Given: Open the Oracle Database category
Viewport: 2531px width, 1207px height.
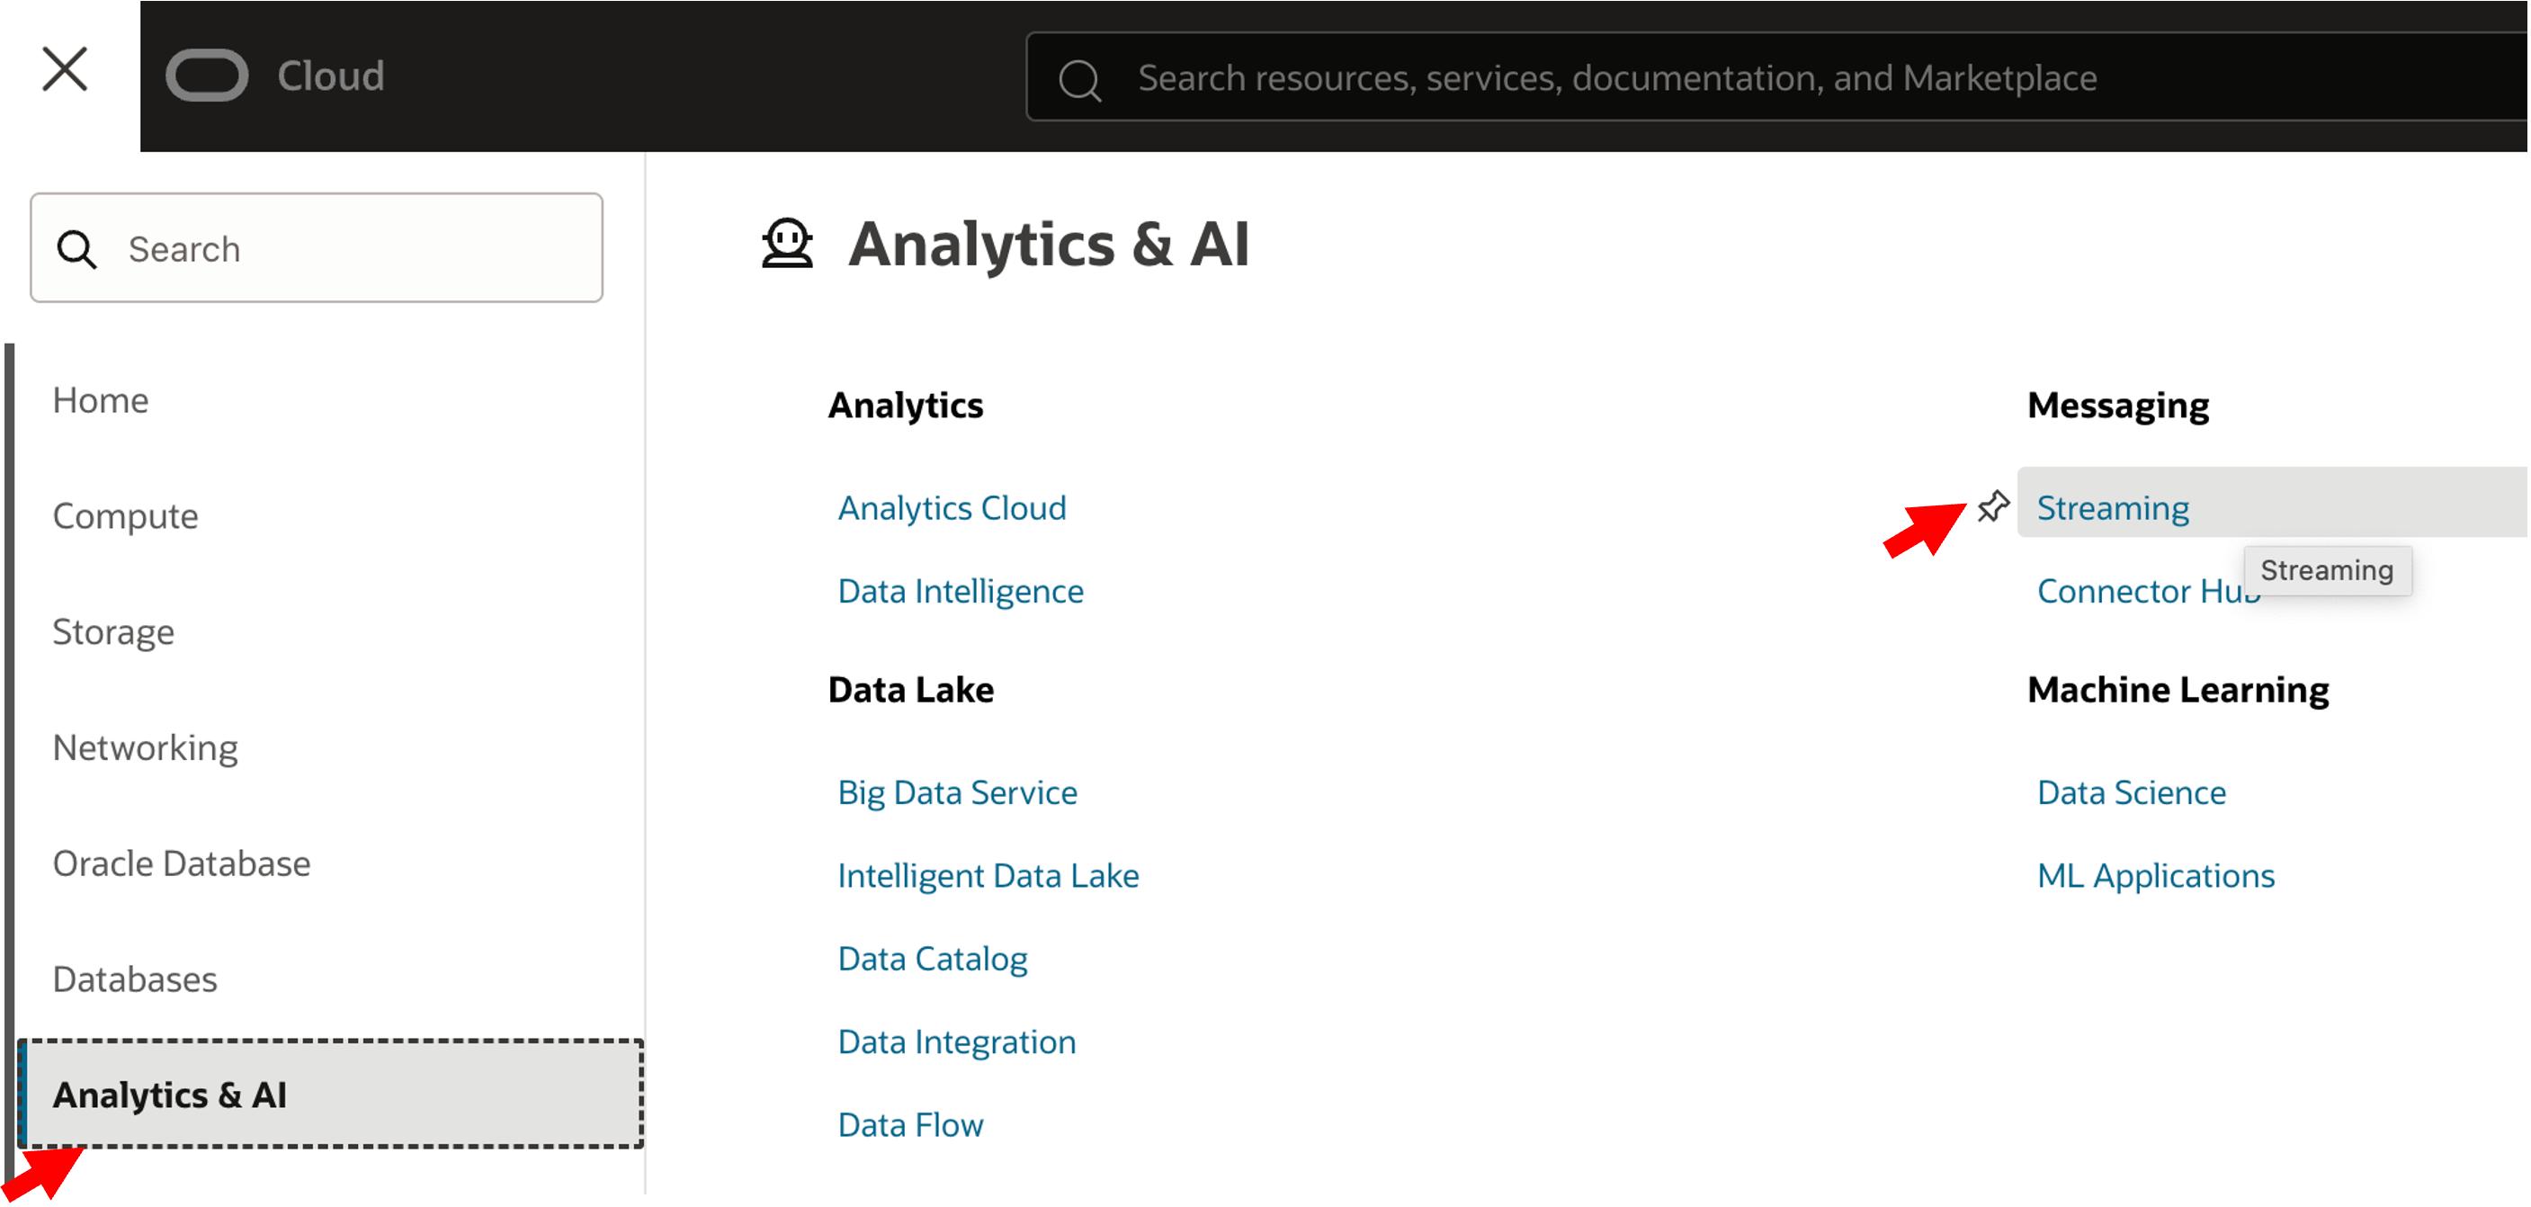Looking at the screenshot, I should [181, 864].
